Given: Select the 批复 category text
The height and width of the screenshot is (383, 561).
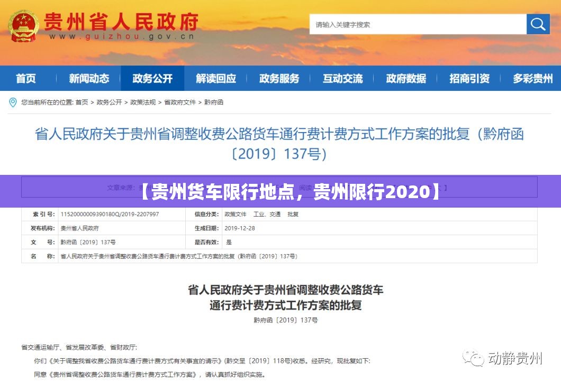Looking at the screenshot, I should tap(293, 214).
